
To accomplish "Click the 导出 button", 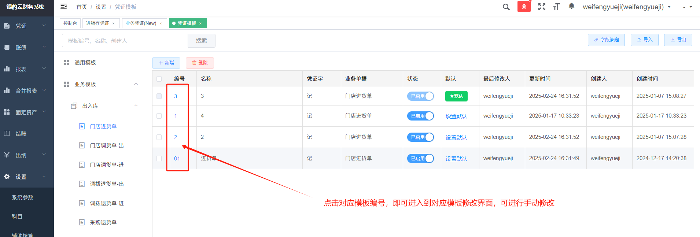I will click(678, 40).
